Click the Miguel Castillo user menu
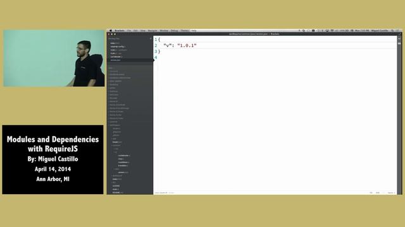 pyautogui.click(x=380, y=31)
